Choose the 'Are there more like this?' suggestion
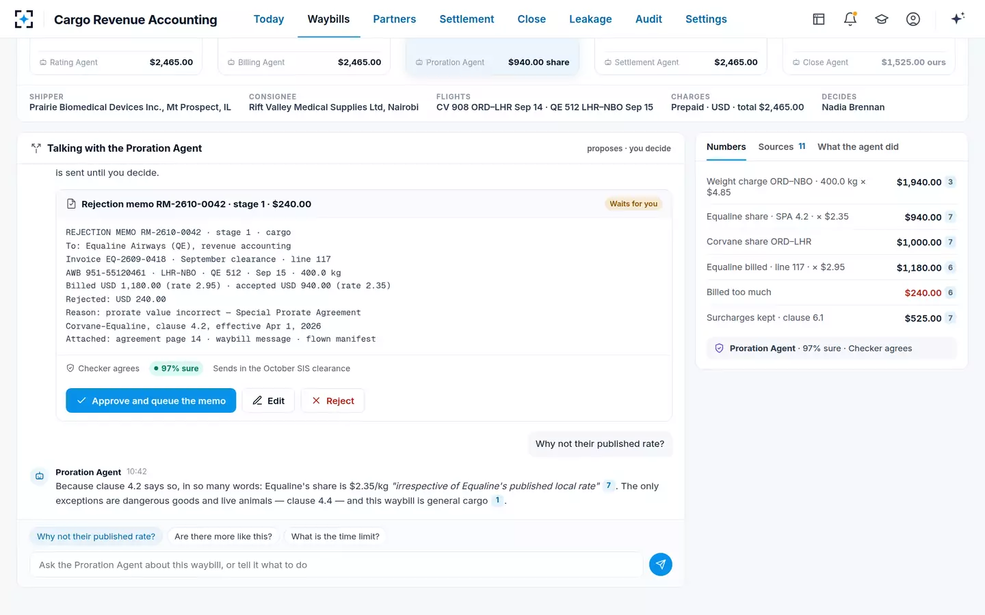Viewport: 985px width, 615px height. [223, 536]
